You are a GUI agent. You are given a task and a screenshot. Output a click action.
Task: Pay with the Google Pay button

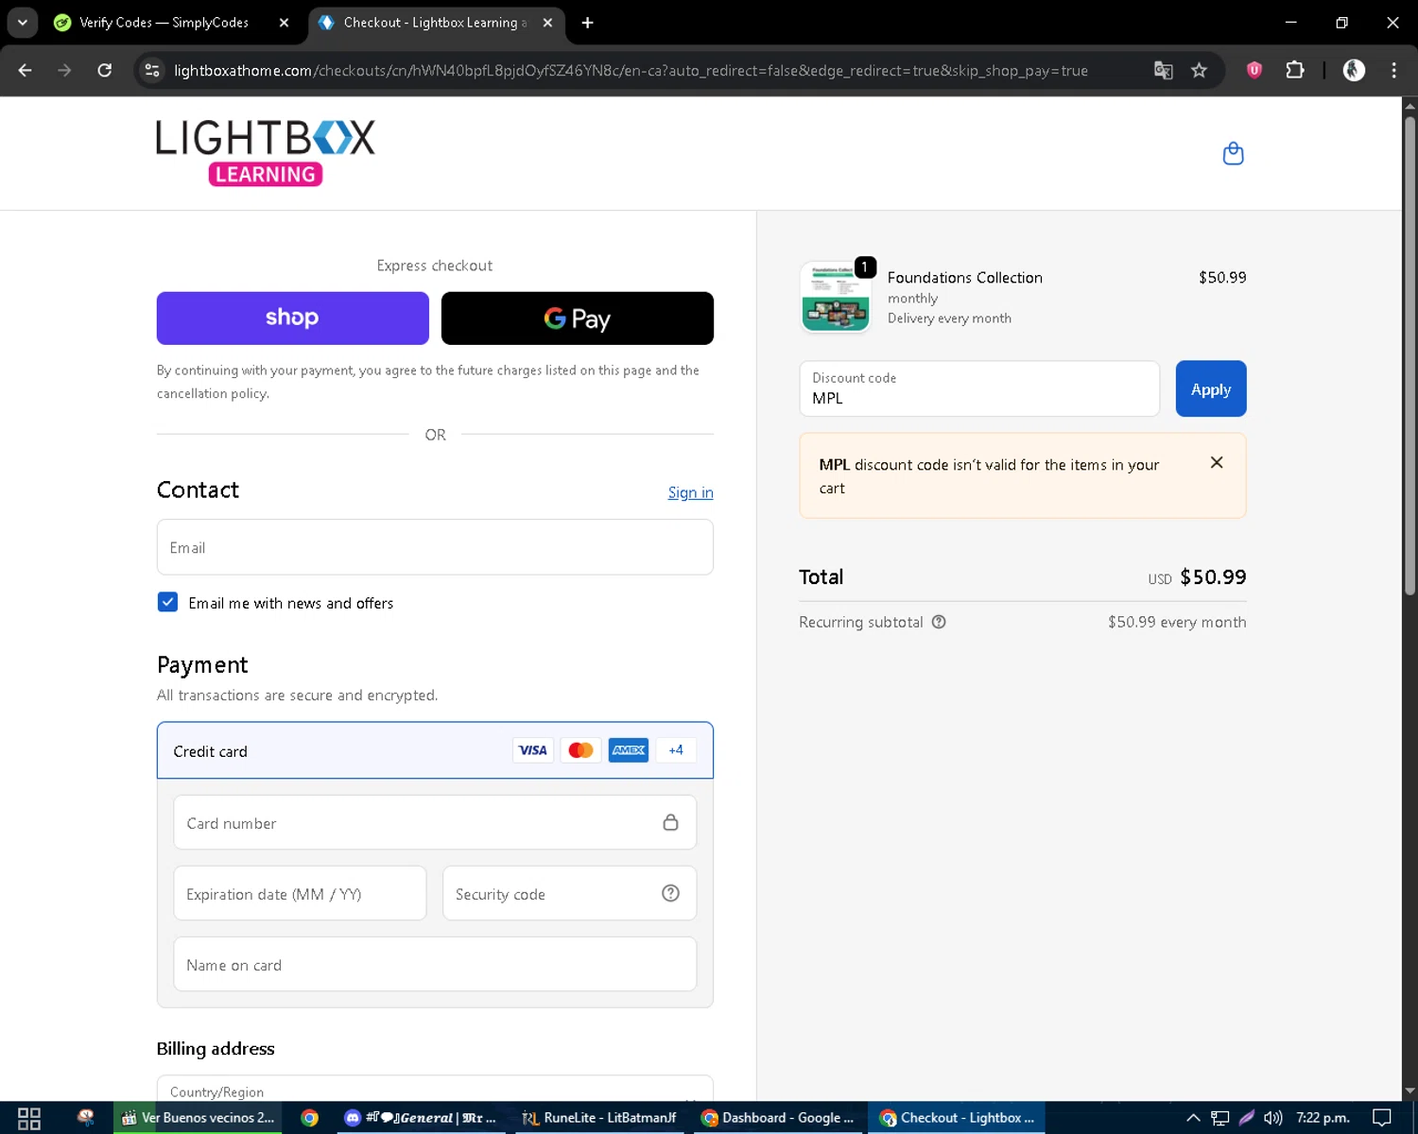578,318
